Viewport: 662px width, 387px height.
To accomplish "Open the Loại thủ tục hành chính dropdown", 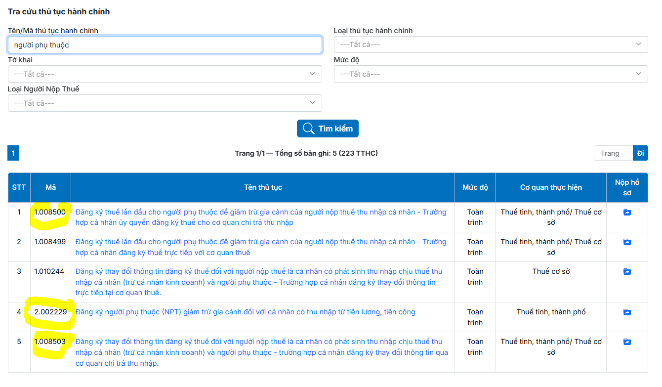I will 491,44.
